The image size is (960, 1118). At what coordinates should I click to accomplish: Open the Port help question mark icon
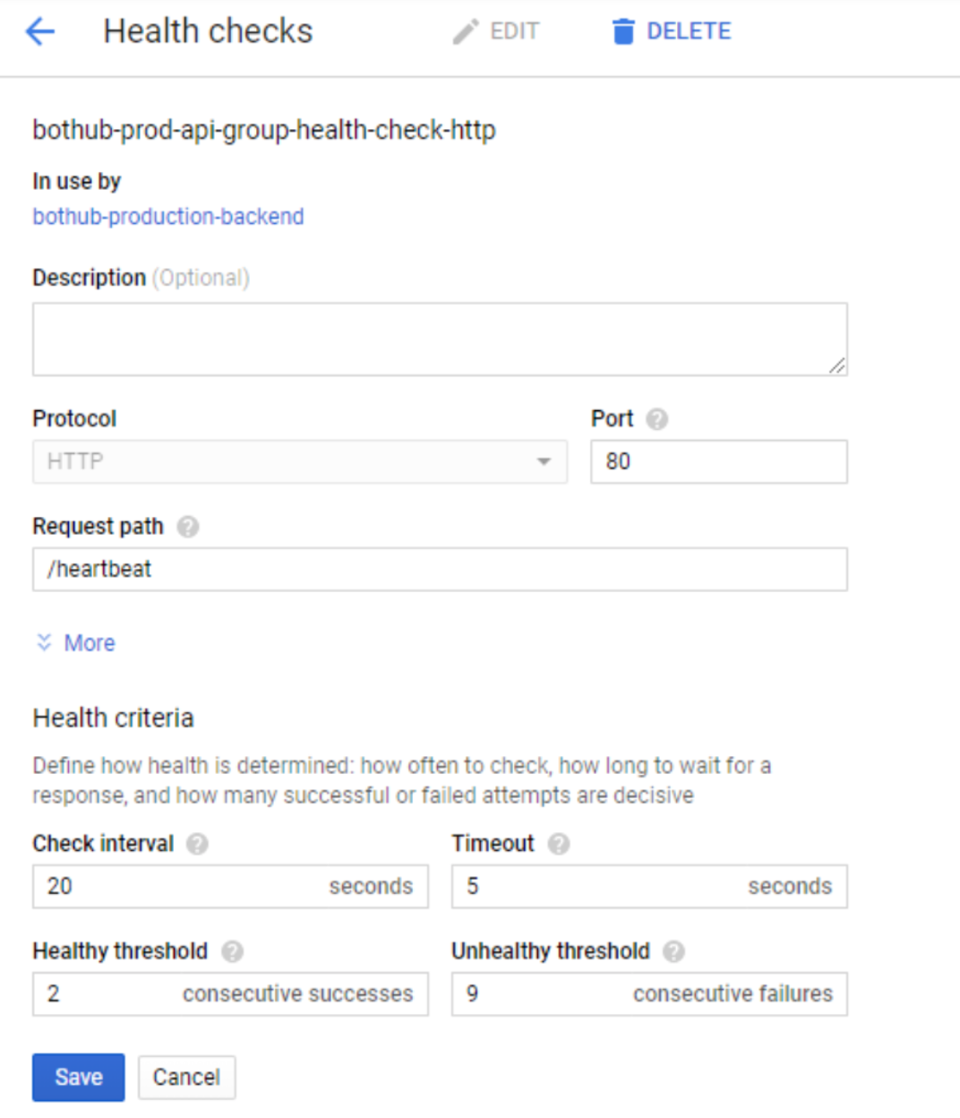coord(657,419)
